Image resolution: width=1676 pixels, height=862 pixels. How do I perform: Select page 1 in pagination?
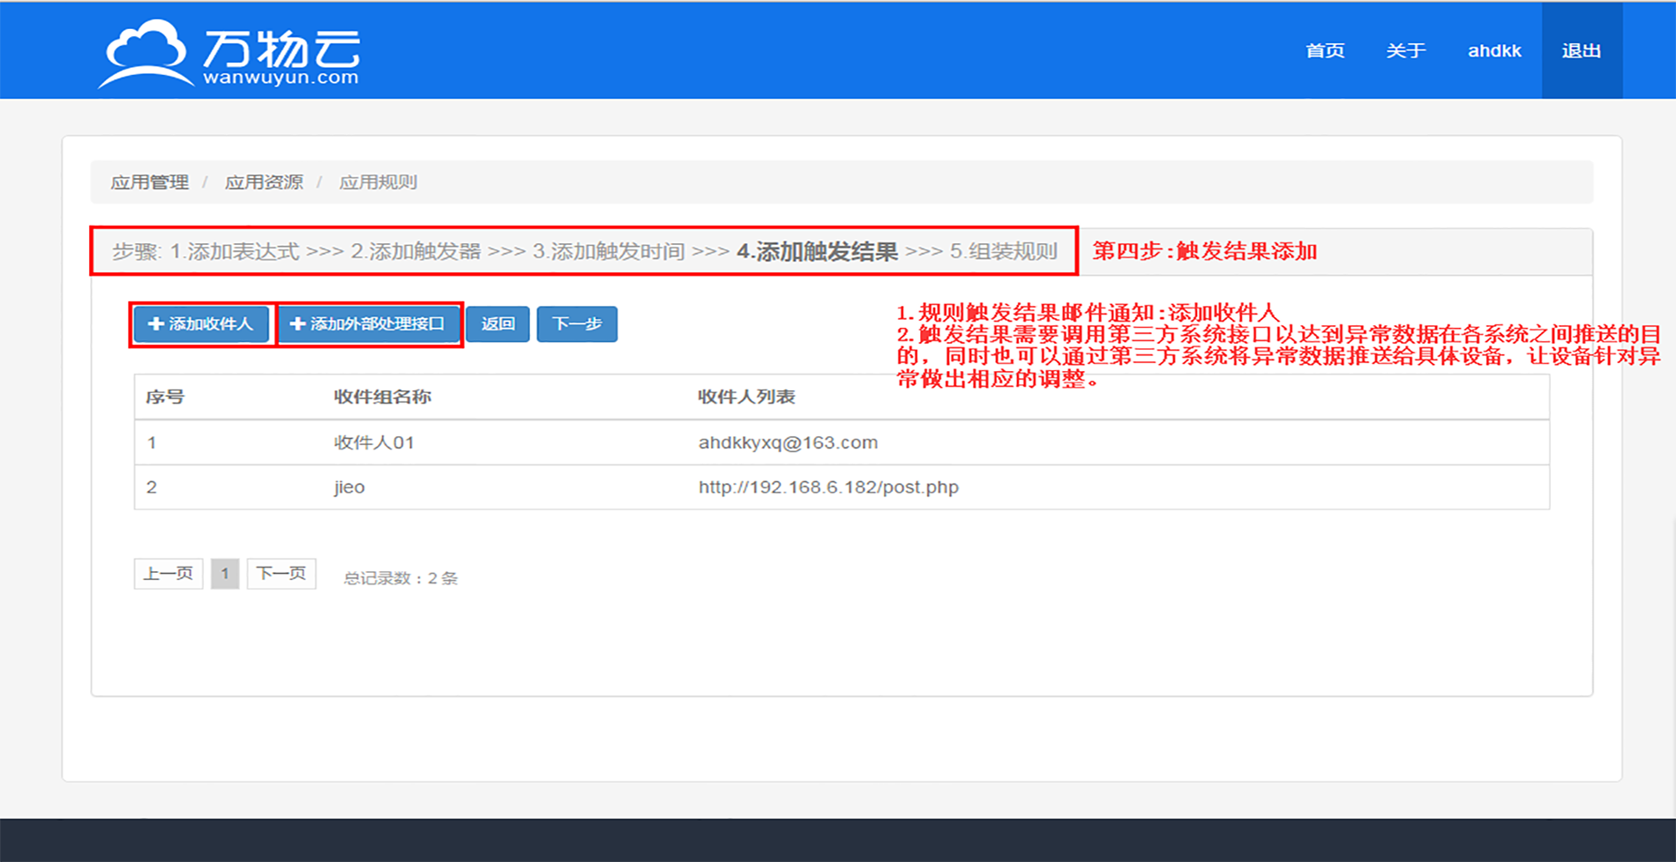225,574
